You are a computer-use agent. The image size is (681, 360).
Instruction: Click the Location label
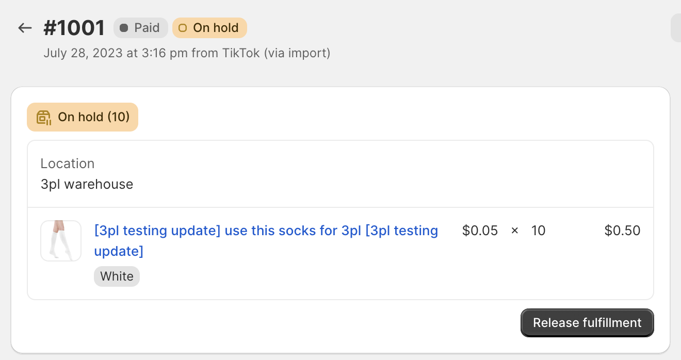click(68, 163)
